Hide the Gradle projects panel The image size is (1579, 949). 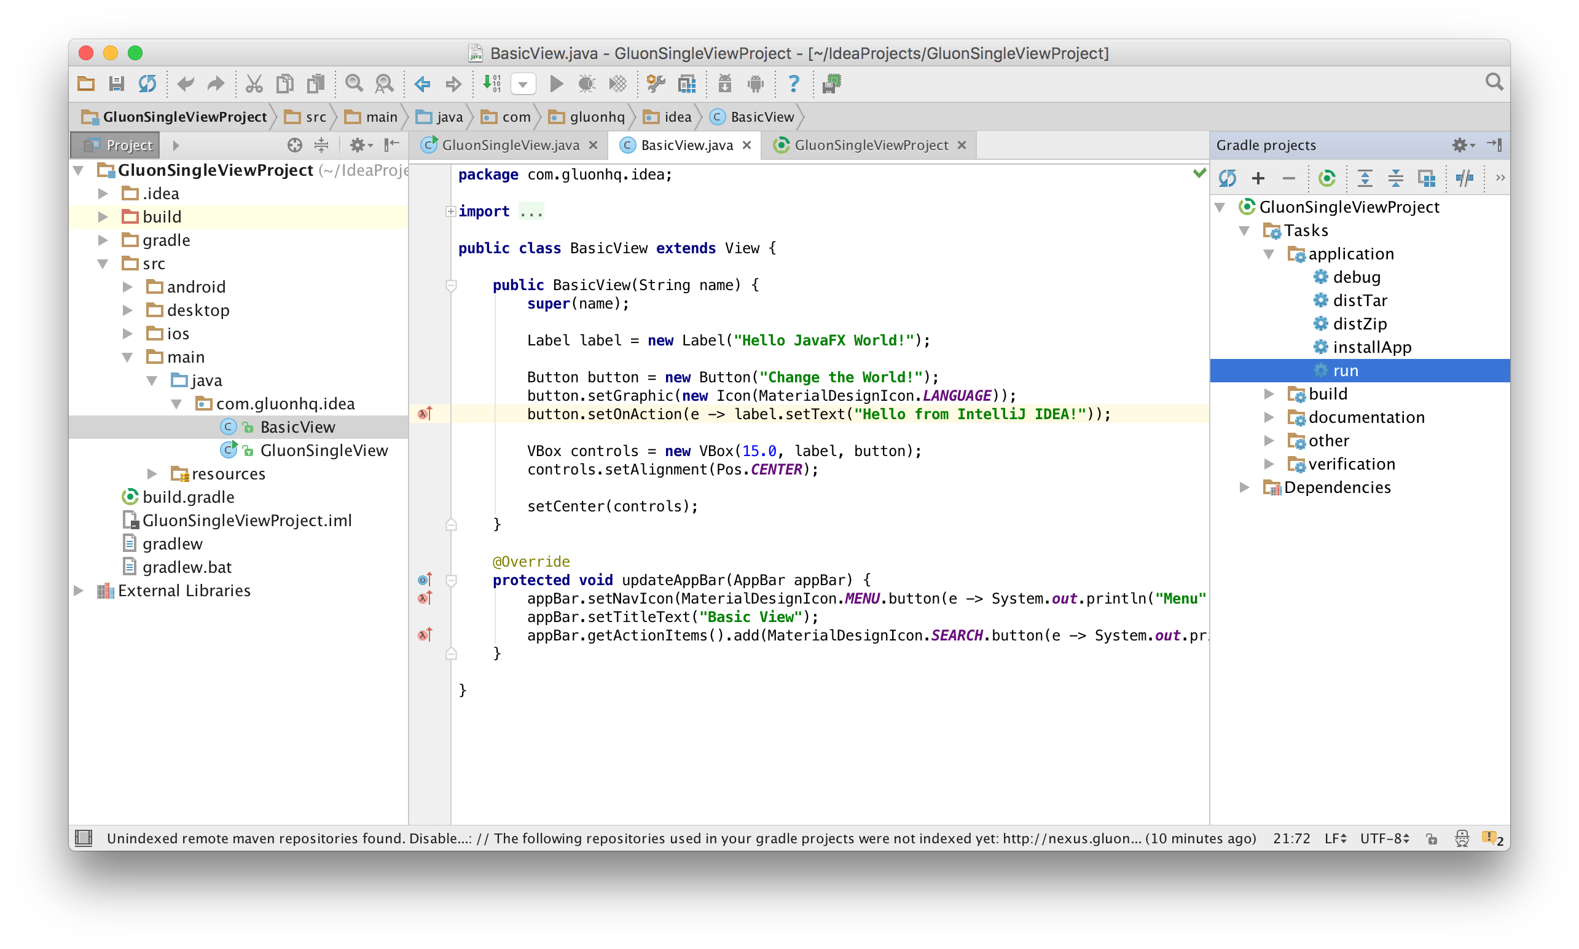(1494, 144)
